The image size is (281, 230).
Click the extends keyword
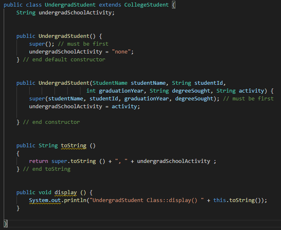tap(110, 5)
